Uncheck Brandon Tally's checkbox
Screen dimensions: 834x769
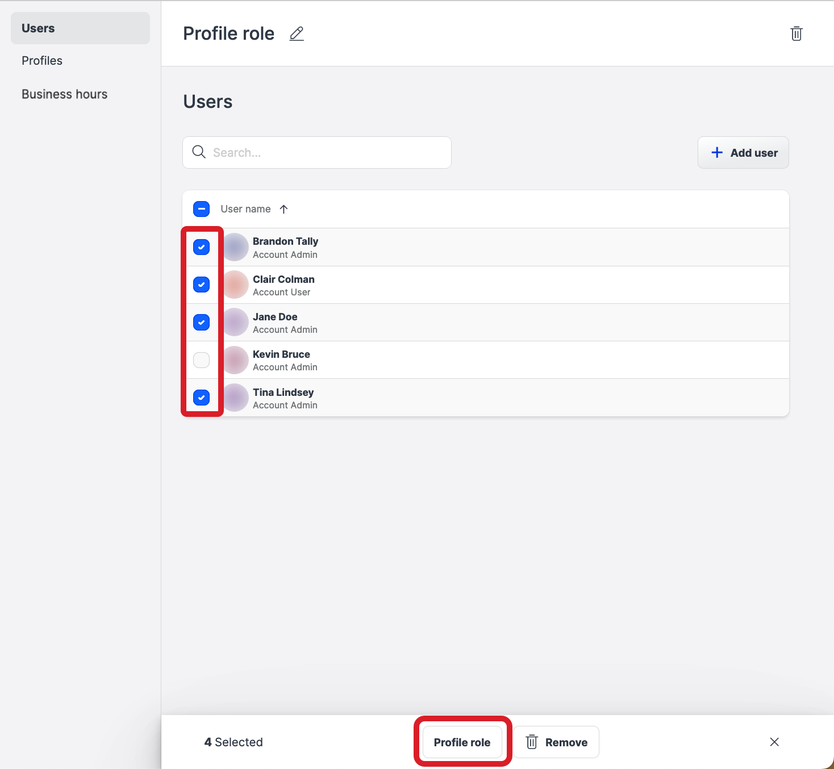tap(202, 247)
